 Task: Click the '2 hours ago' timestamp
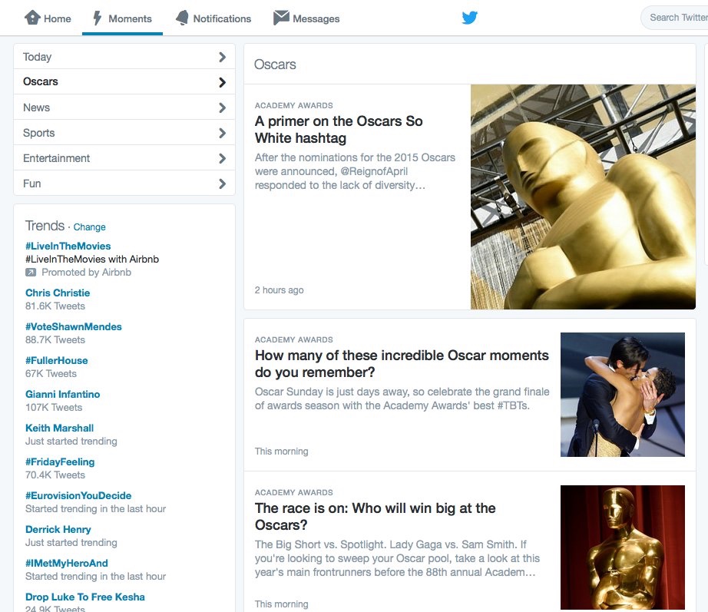click(x=279, y=290)
